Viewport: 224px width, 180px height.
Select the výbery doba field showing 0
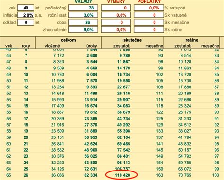pyautogui.click(x=116, y=22)
